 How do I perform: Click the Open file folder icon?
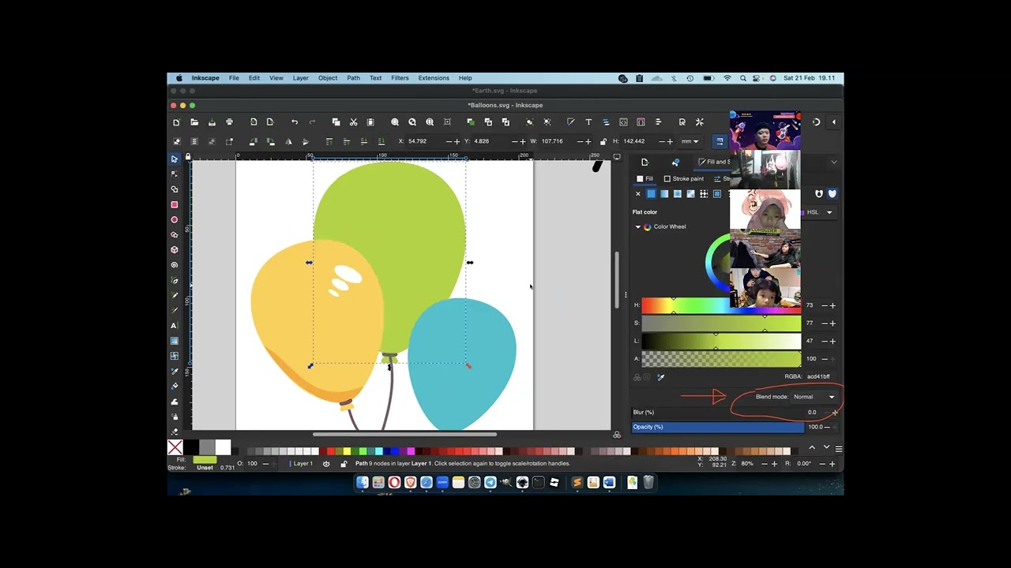tap(194, 122)
